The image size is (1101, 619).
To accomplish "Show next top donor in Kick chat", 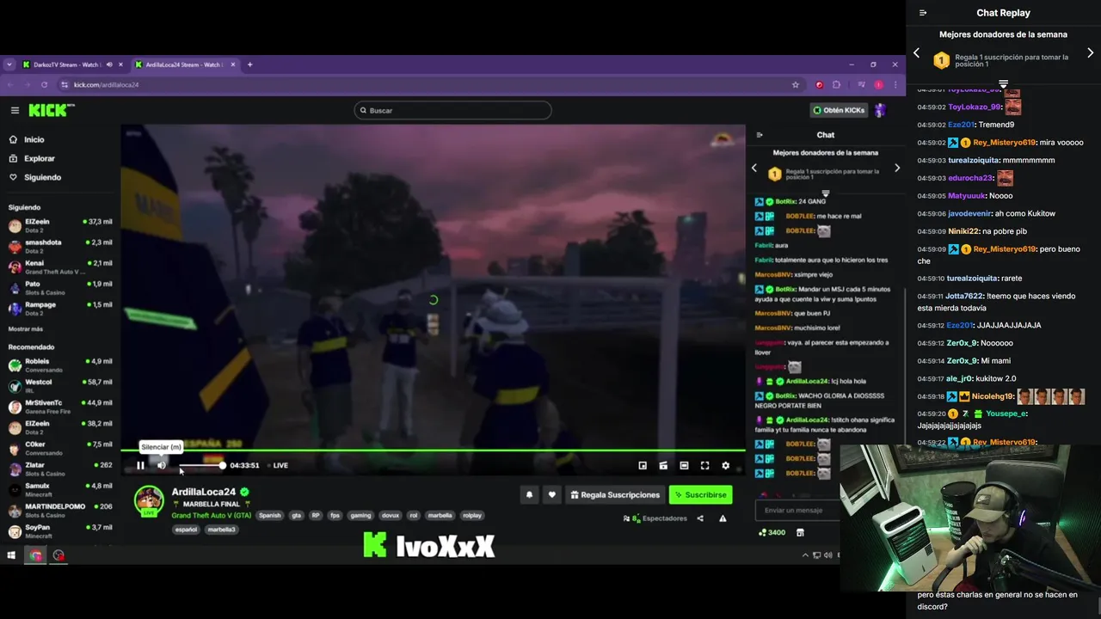I will click(896, 168).
